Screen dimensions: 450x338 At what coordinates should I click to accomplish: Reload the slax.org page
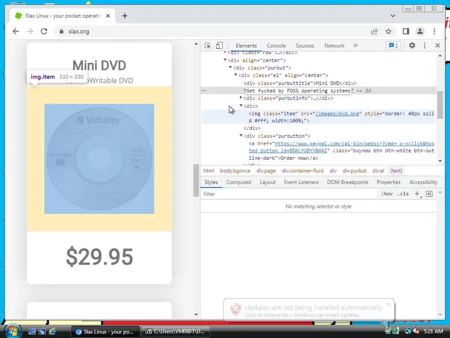44,31
